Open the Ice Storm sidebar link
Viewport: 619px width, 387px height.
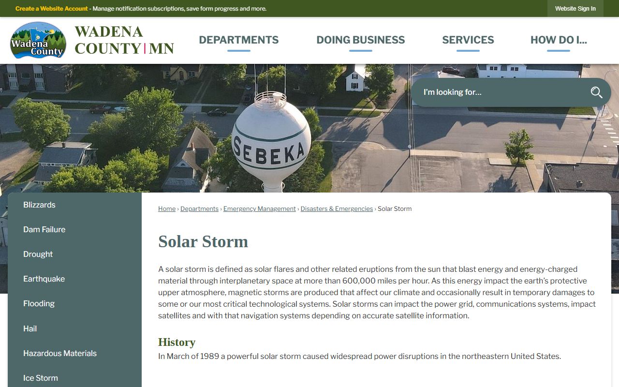[x=40, y=378]
